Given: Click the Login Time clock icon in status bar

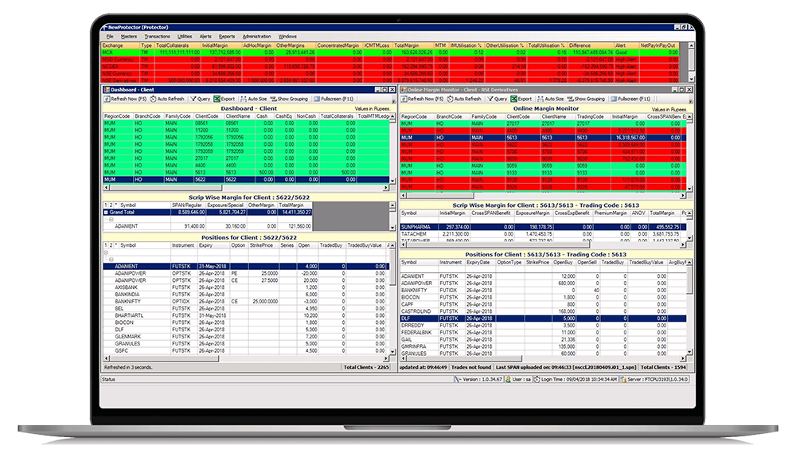Looking at the screenshot, I should [x=537, y=380].
